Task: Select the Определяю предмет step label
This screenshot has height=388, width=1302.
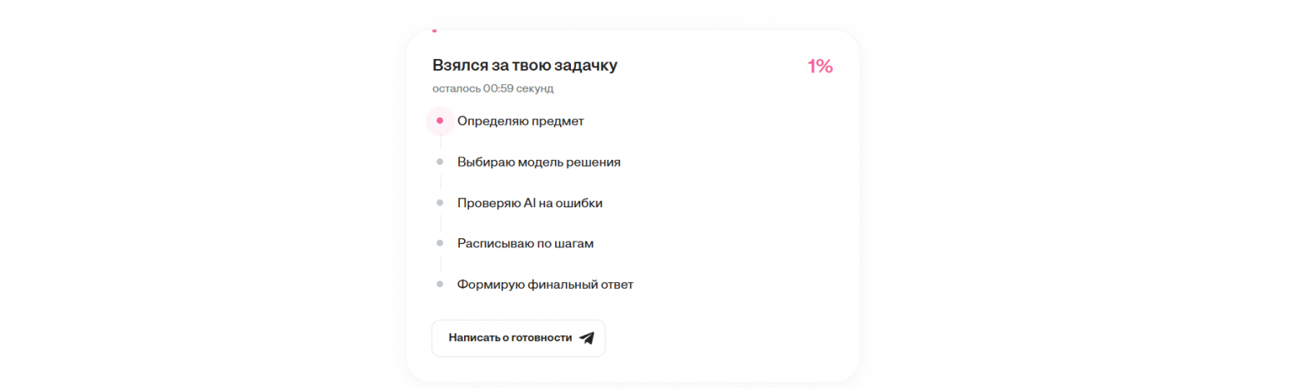Action: click(x=520, y=121)
